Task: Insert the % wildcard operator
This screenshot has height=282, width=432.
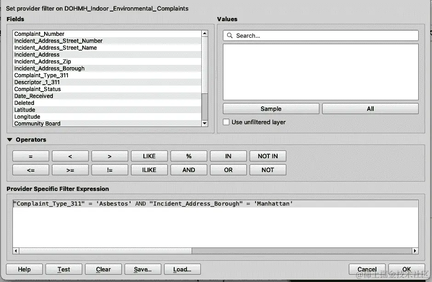Action: coord(189,156)
